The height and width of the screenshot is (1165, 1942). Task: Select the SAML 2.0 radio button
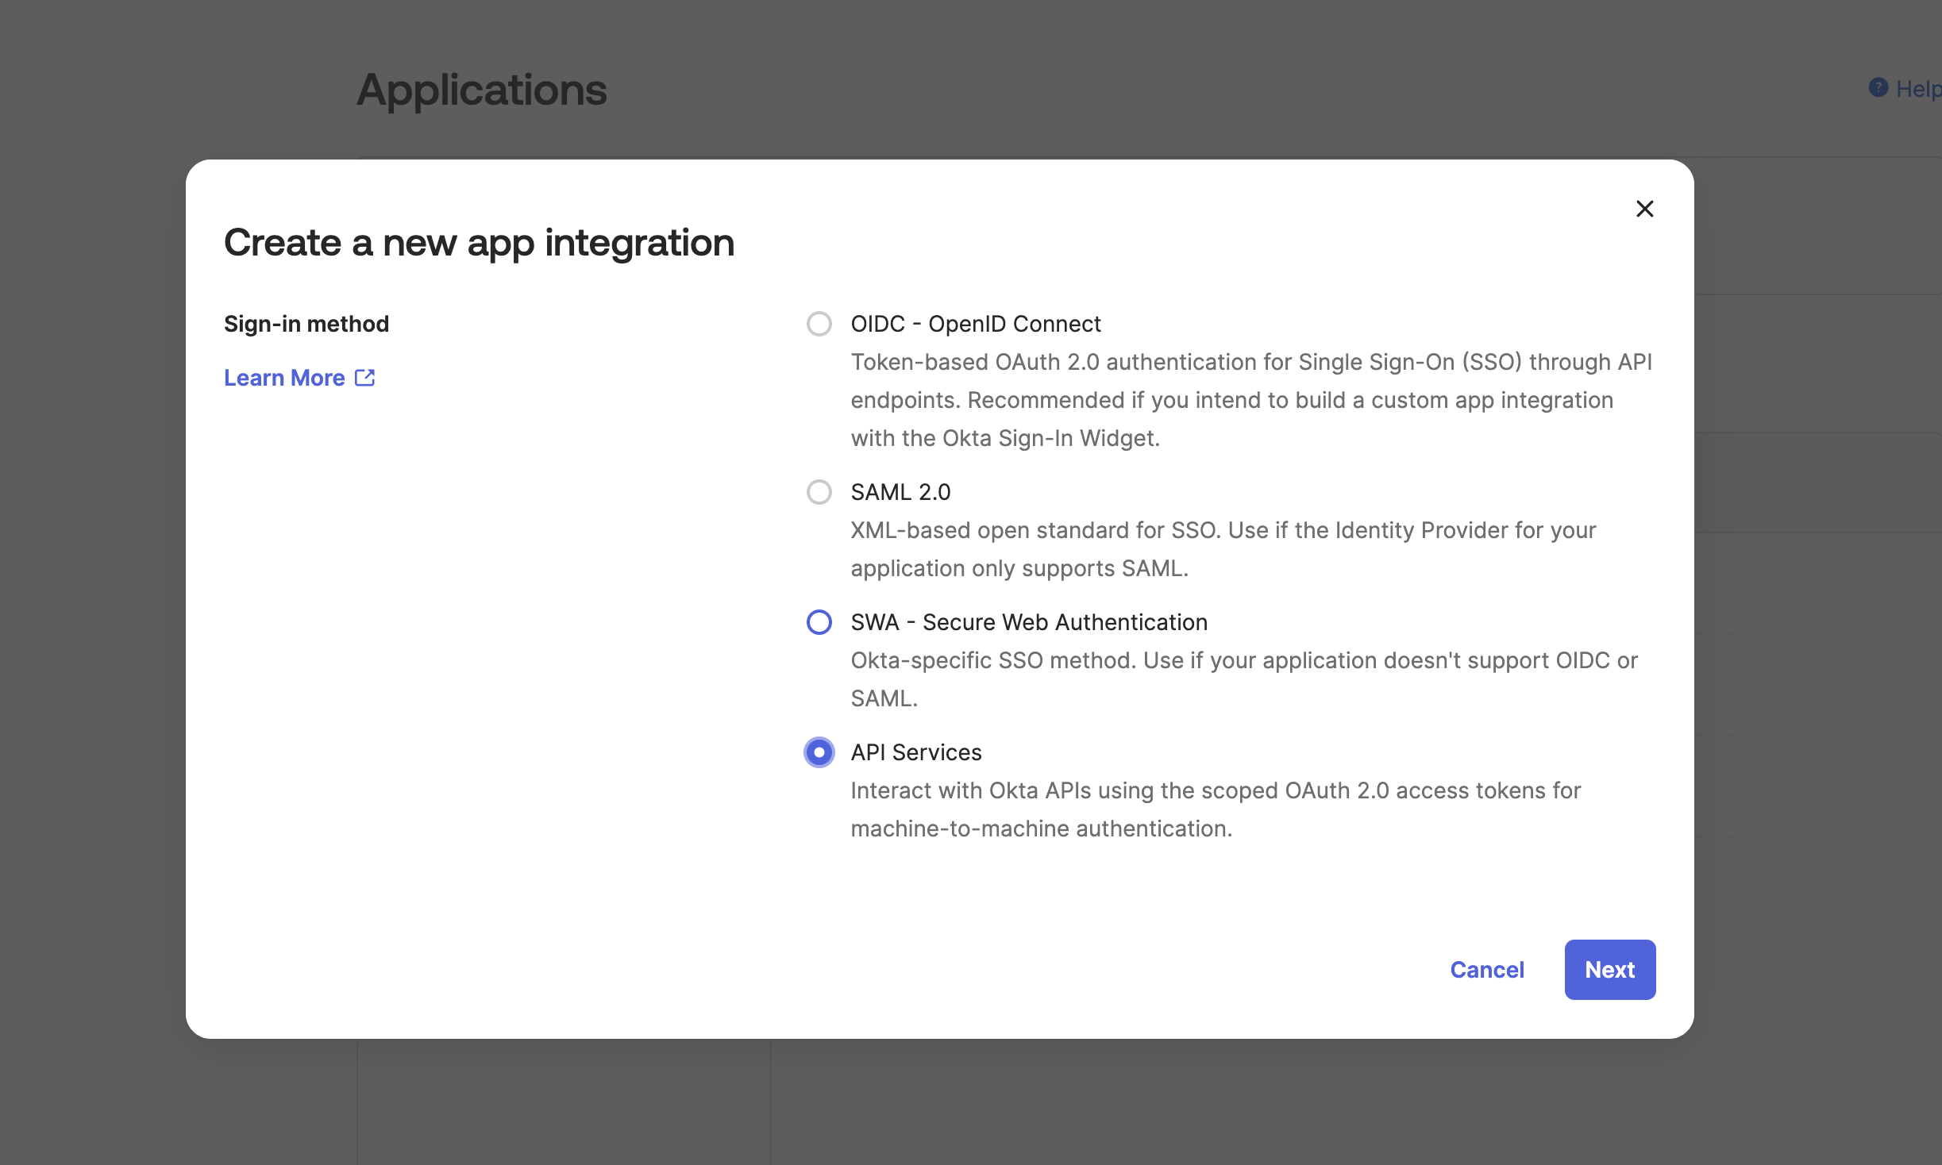819,492
